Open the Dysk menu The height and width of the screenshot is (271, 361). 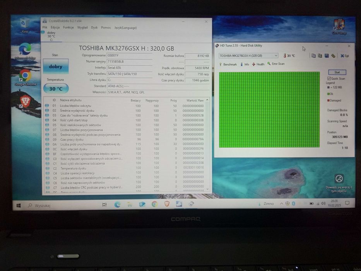(x=94, y=27)
